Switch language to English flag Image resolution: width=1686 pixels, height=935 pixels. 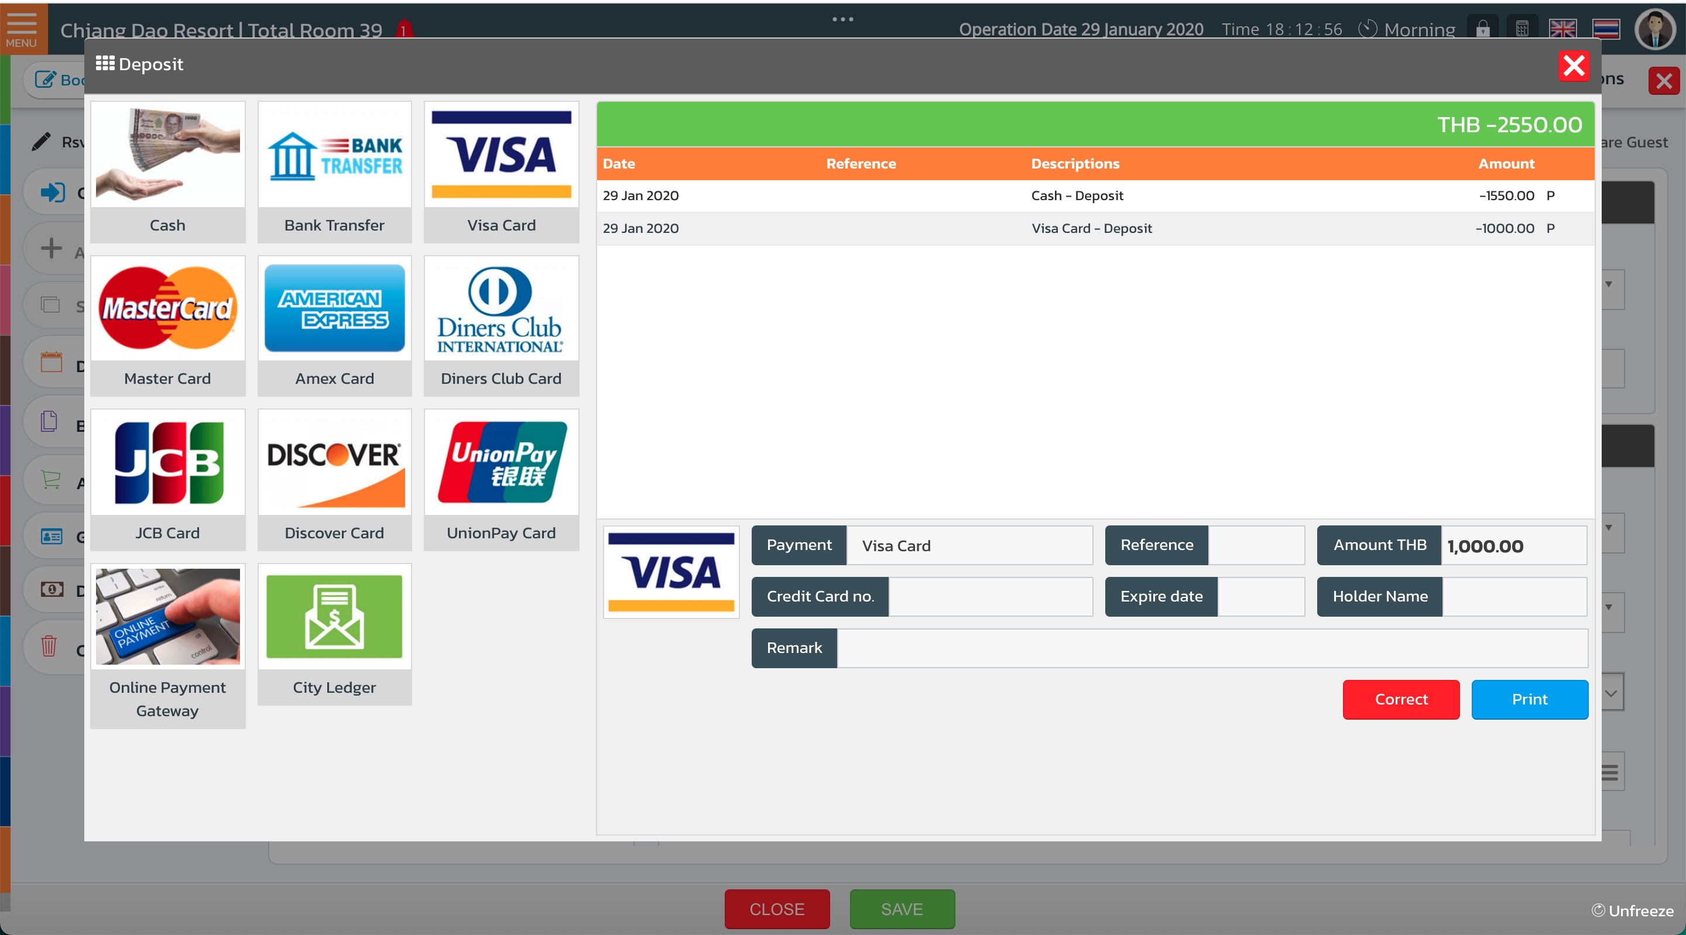coord(1562,29)
